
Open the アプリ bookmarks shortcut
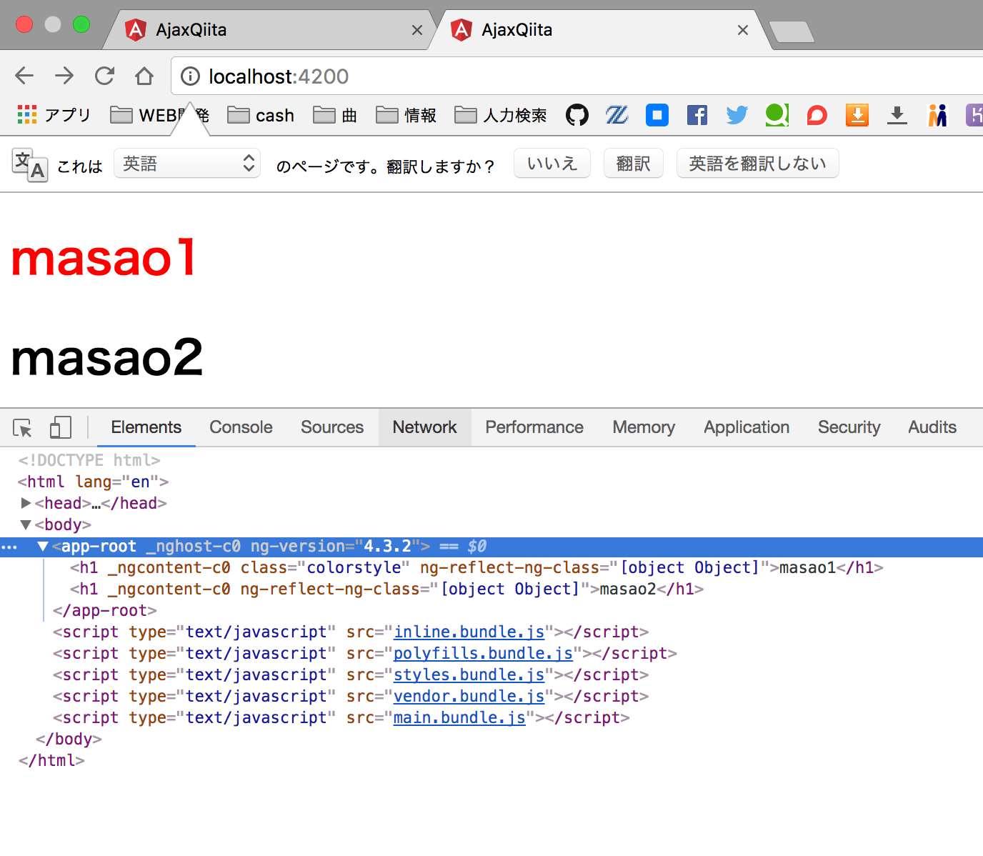pos(54,115)
